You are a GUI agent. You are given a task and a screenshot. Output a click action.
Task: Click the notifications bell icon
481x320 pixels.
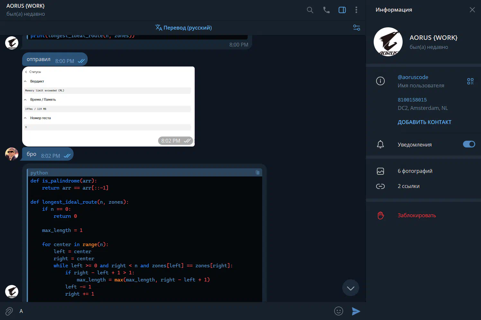point(380,144)
